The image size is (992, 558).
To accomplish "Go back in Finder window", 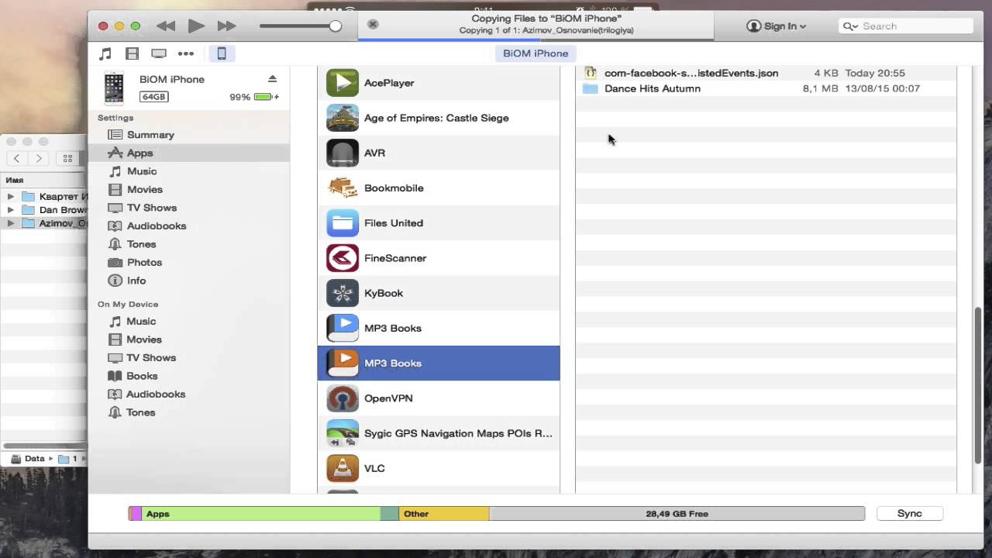I will point(17,158).
